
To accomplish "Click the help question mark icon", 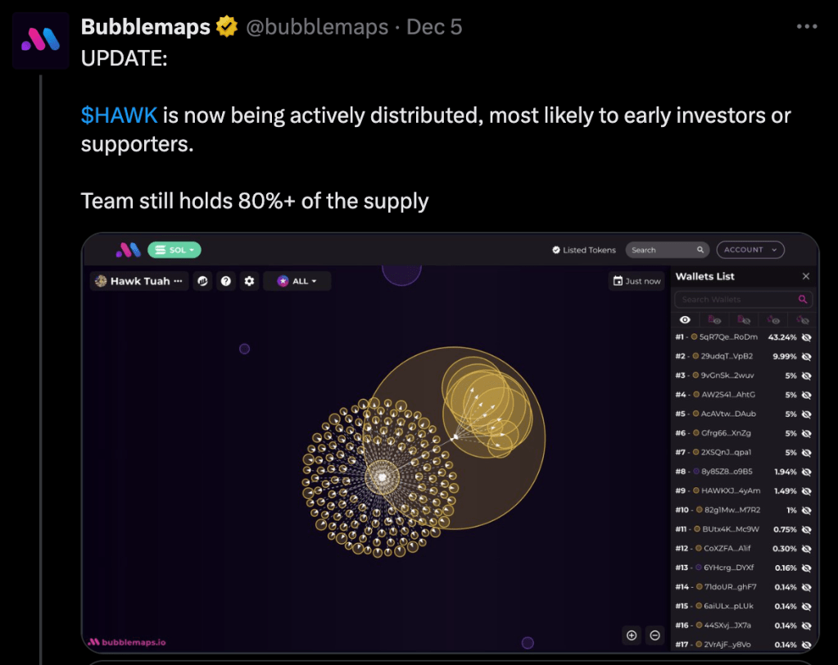I will pos(226,281).
